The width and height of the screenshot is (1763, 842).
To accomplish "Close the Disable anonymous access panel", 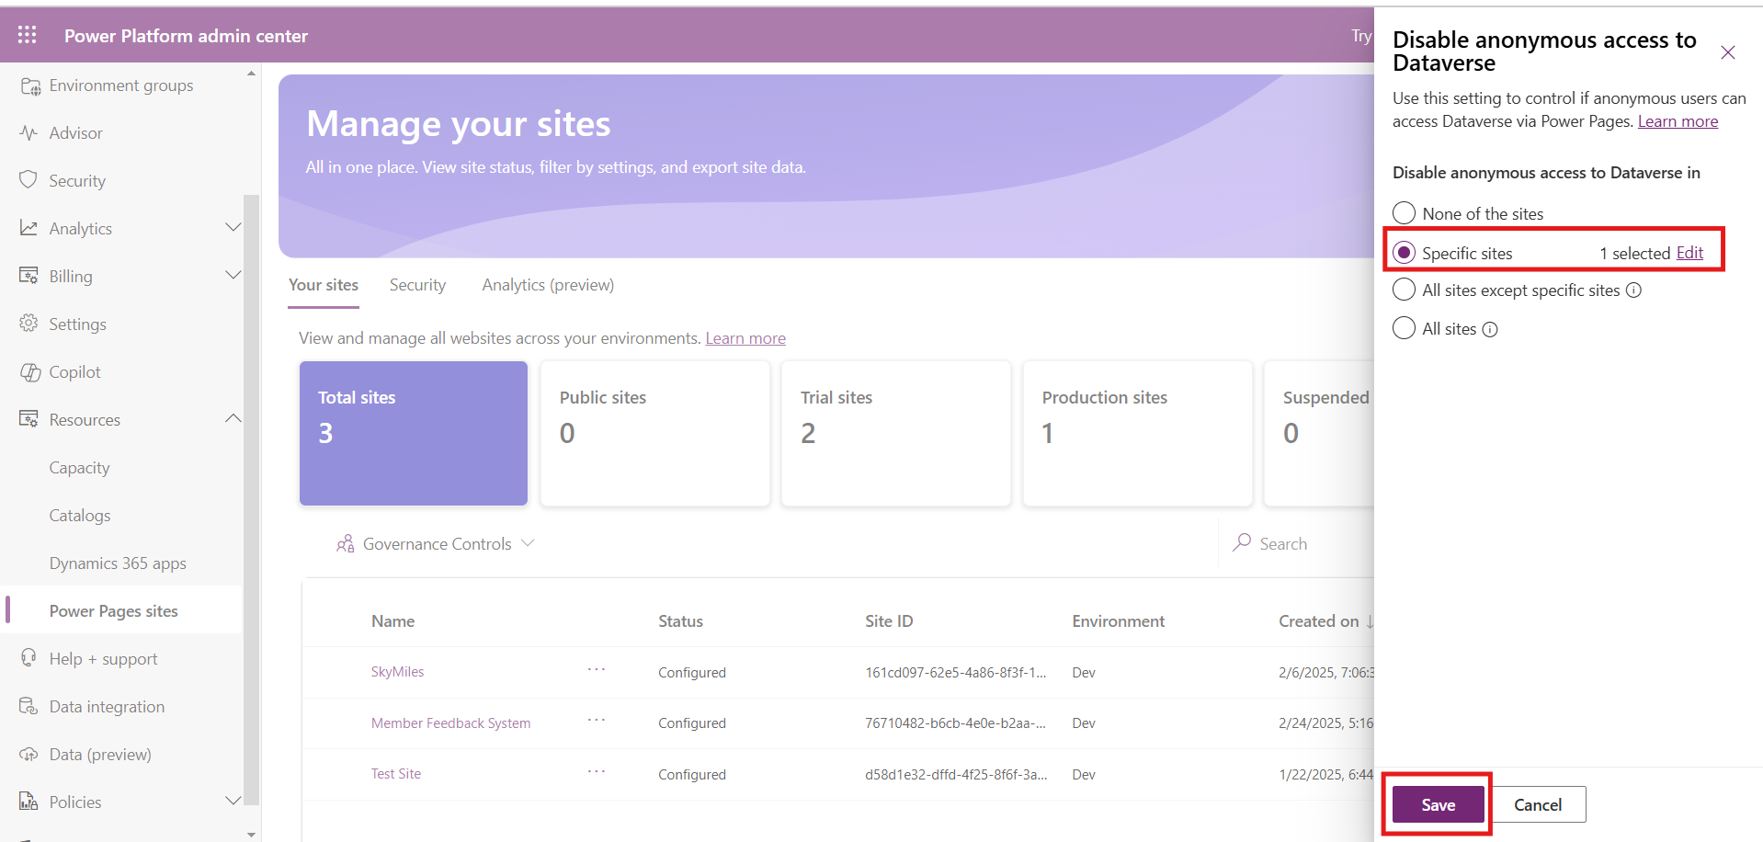I will (1727, 52).
